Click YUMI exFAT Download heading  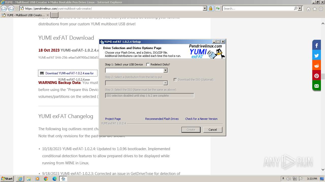[66, 38]
